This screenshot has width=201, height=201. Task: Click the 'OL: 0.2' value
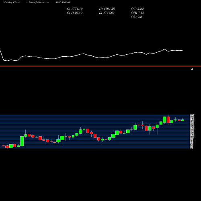137,17
